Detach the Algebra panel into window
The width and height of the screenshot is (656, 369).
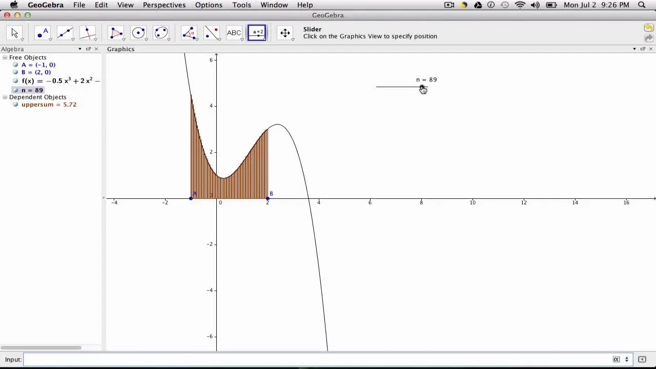tap(88, 49)
